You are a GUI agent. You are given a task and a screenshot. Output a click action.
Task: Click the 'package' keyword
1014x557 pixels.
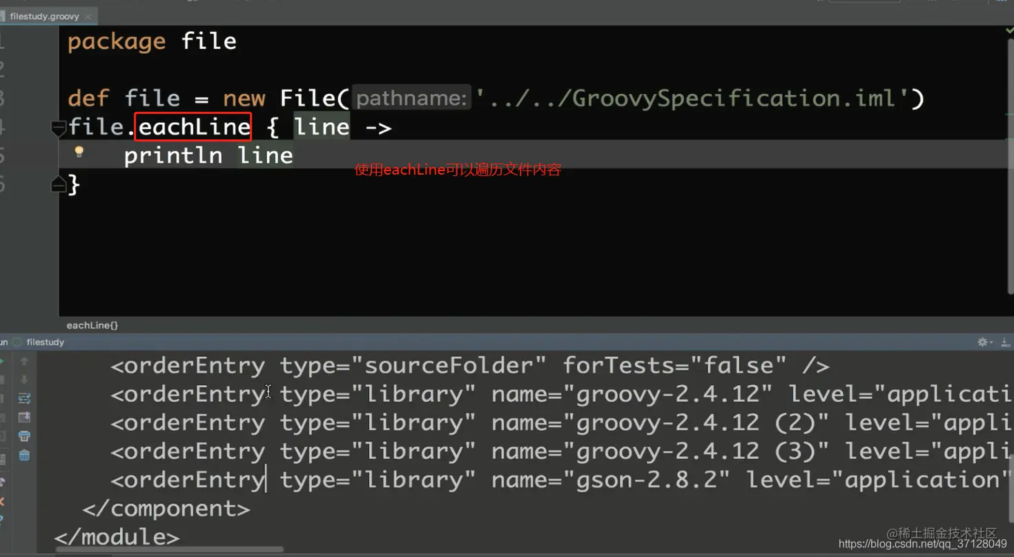[117, 41]
